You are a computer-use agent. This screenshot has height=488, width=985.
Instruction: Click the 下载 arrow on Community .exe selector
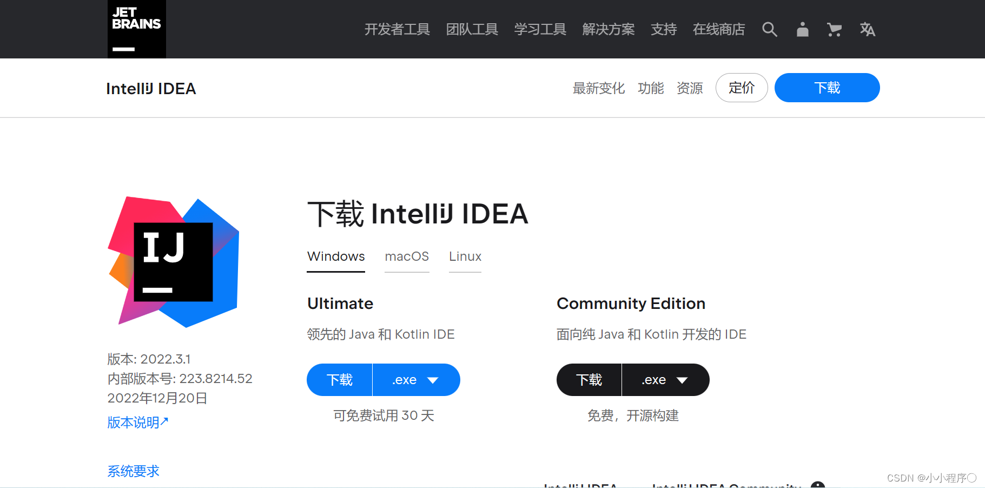683,380
